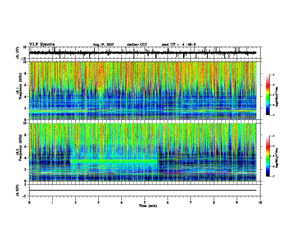Click time axis tick label "6" minutes

click(x=168, y=203)
